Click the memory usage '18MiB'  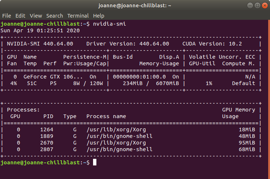[x=247, y=130]
